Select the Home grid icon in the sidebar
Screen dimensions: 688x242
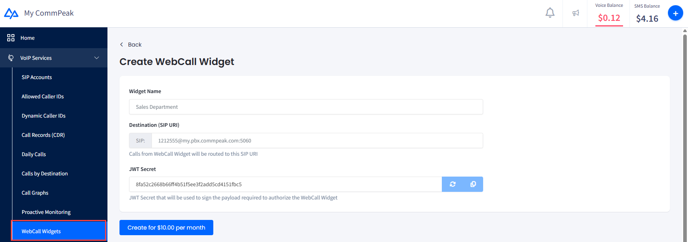click(x=11, y=37)
